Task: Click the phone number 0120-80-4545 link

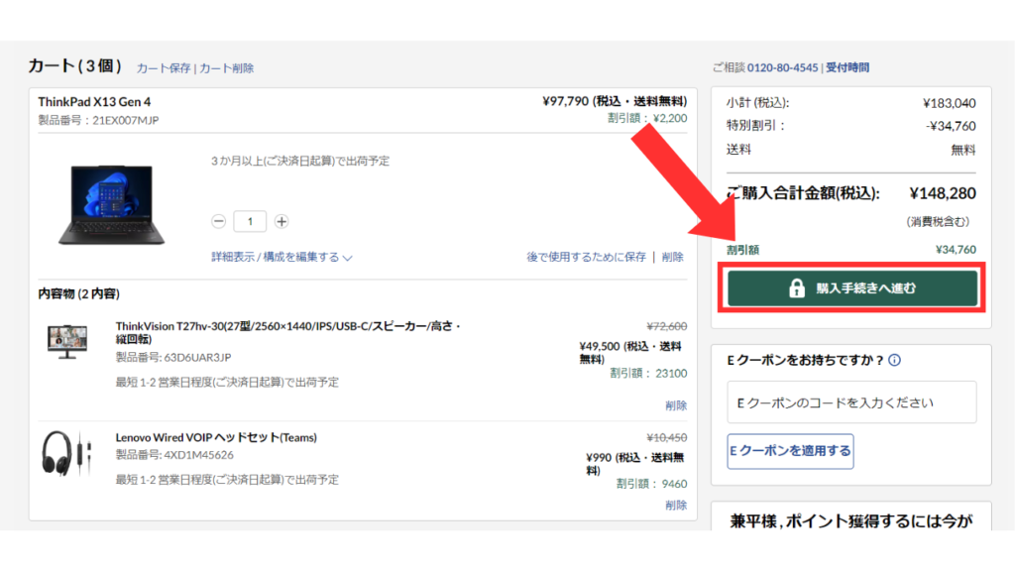Action: (x=782, y=67)
